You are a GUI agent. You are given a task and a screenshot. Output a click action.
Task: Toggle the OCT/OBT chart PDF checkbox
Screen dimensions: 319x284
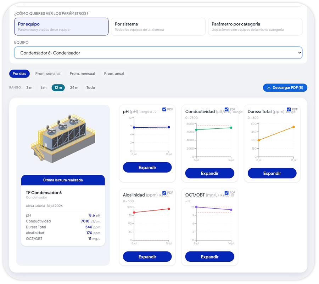pos(226,193)
